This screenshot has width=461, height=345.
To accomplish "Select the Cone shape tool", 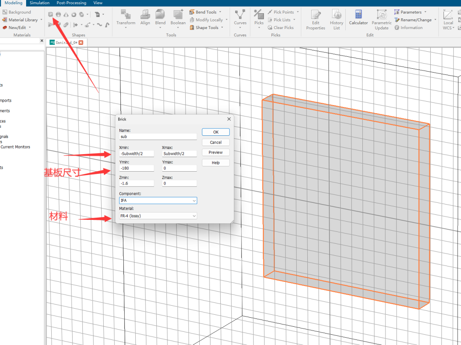I will point(66,14).
